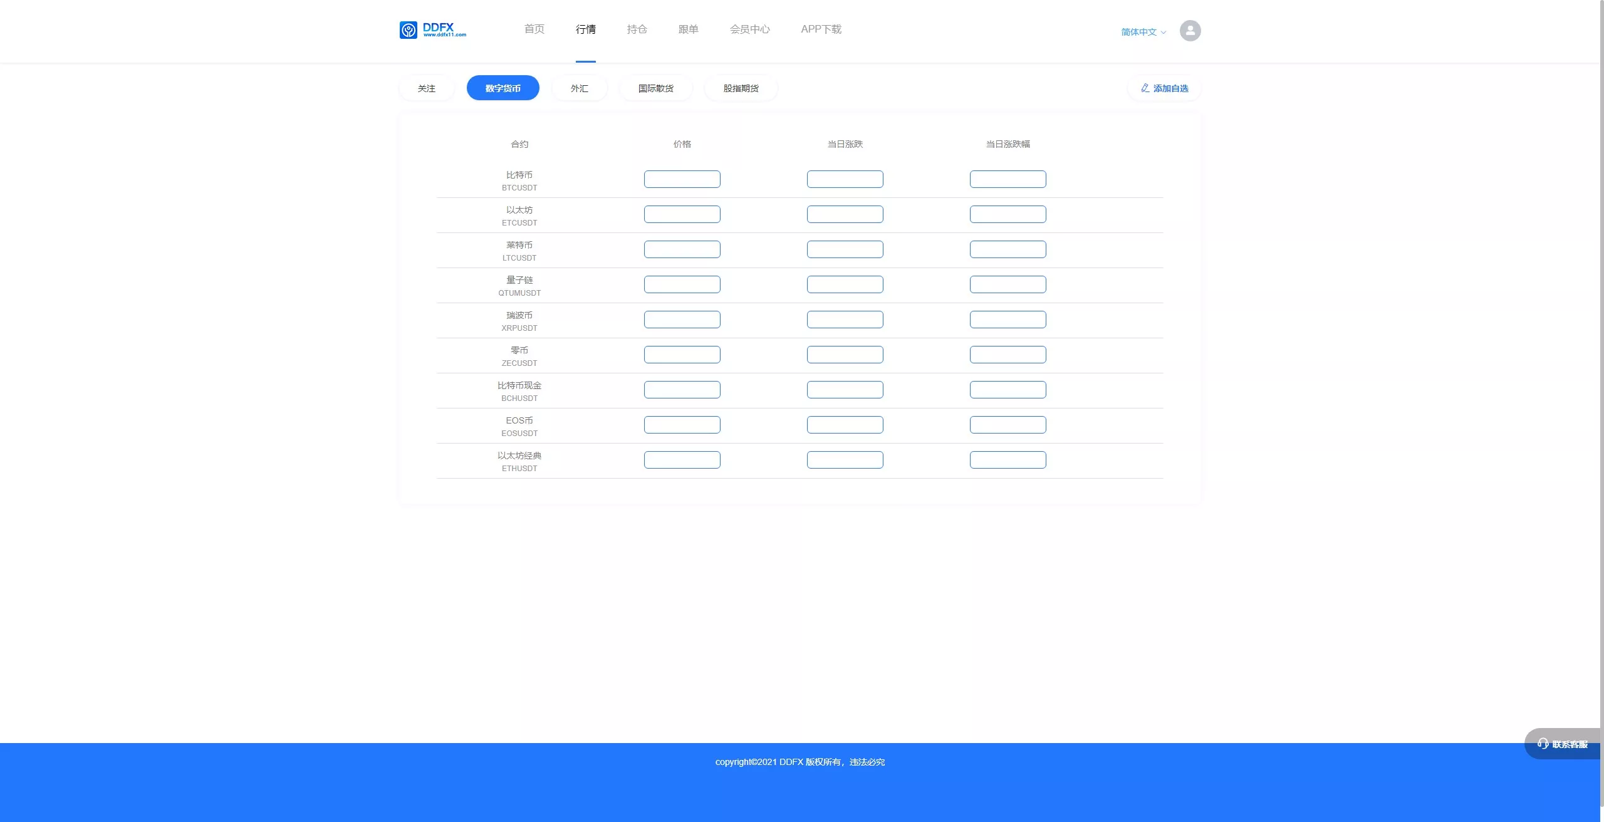Open the 持仓 navigation item
The image size is (1604, 822).
(x=637, y=29)
